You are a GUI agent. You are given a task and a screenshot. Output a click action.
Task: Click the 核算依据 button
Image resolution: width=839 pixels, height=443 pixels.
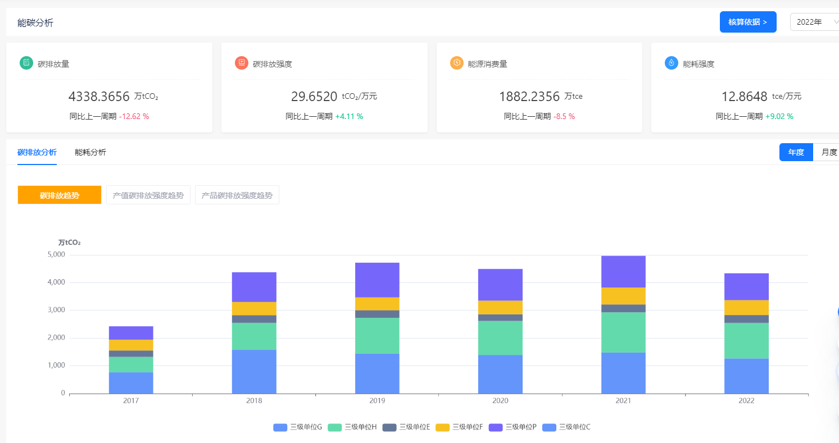point(748,22)
